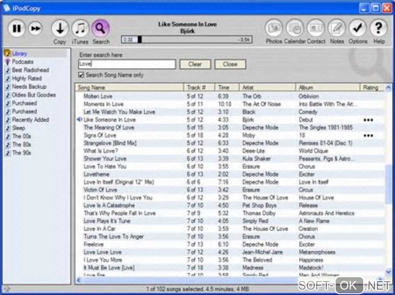Sort by Time column header

[x=227, y=87]
